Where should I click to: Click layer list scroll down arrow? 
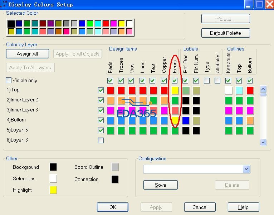click(263, 142)
